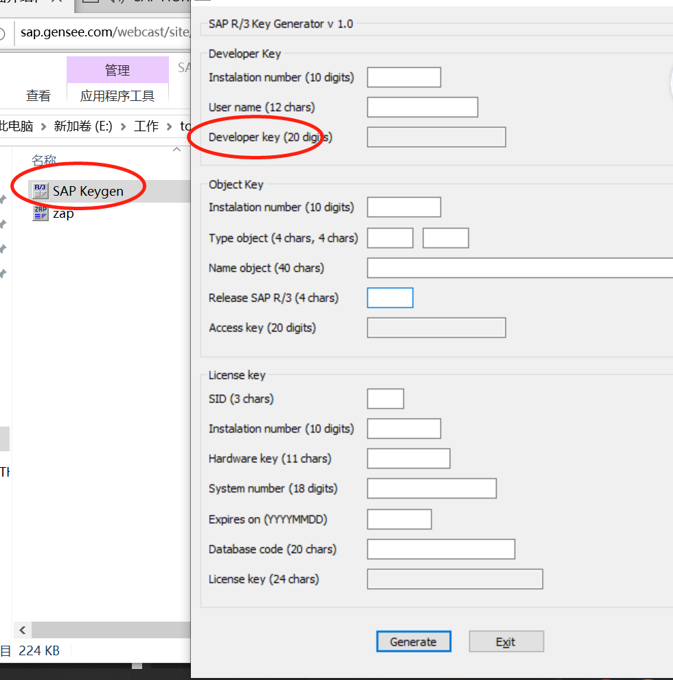Click the Release SAP R/3 input box

pyautogui.click(x=390, y=297)
